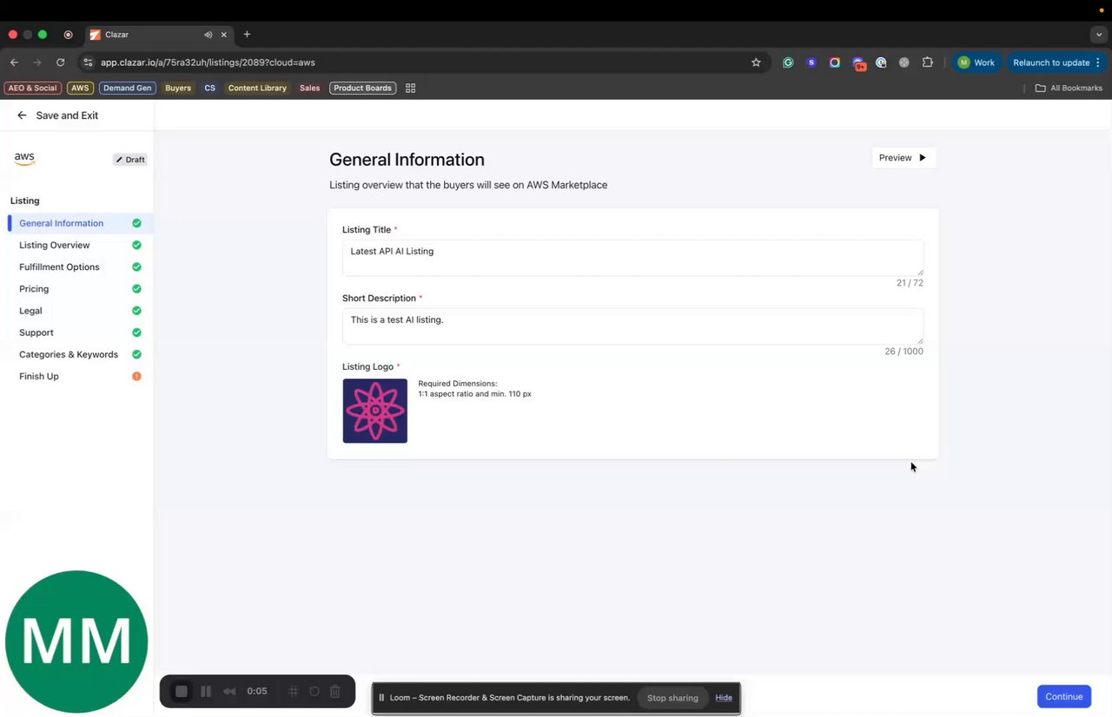
Task: Open the All Bookmarks folder
Action: coord(1069,88)
